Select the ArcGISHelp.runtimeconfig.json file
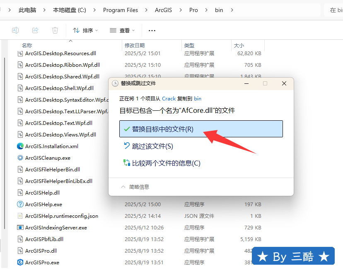 tap(61, 216)
